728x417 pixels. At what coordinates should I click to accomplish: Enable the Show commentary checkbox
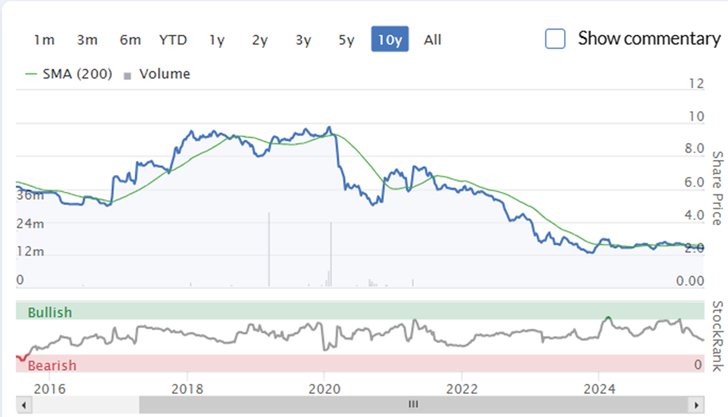pyautogui.click(x=555, y=39)
